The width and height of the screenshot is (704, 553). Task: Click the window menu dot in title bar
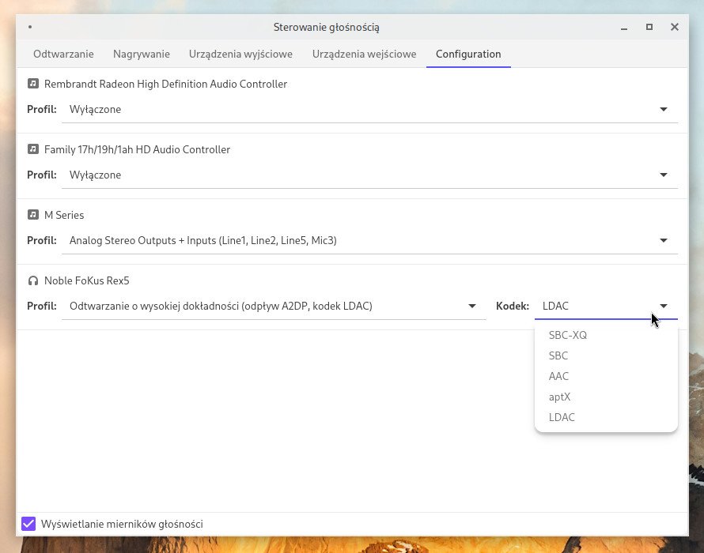pyautogui.click(x=30, y=27)
